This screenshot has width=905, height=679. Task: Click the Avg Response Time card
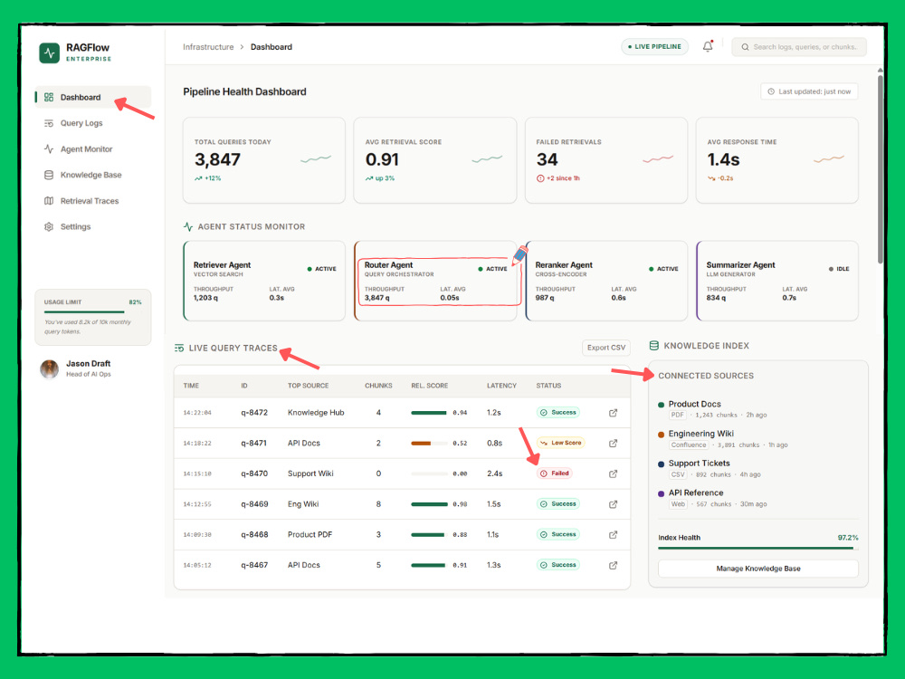point(777,160)
